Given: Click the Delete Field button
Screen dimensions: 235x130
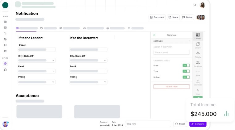Looking at the screenshot, I should [171, 86].
